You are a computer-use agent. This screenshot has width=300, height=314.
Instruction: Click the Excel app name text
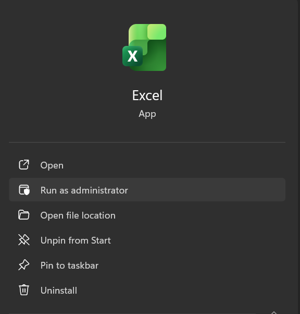147,95
